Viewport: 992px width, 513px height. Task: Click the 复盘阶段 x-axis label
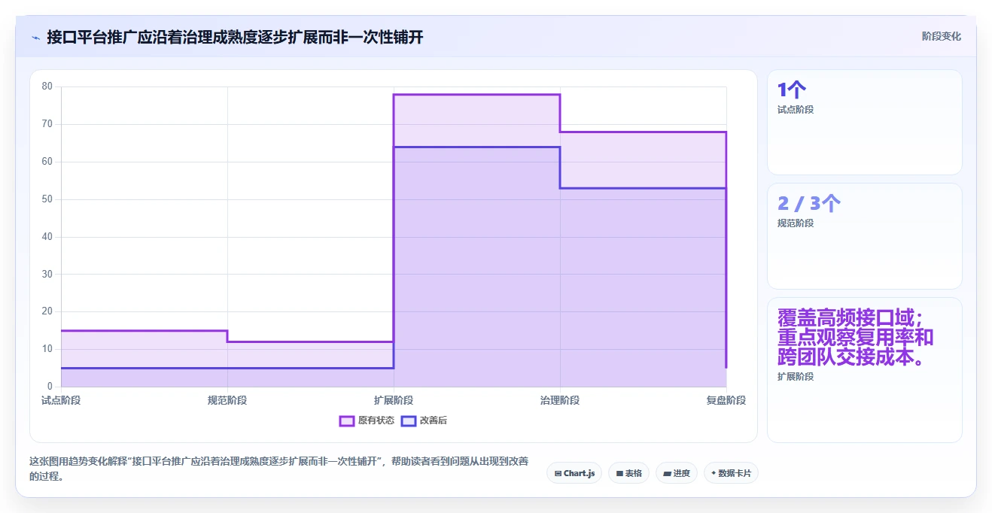pyautogui.click(x=726, y=400)
